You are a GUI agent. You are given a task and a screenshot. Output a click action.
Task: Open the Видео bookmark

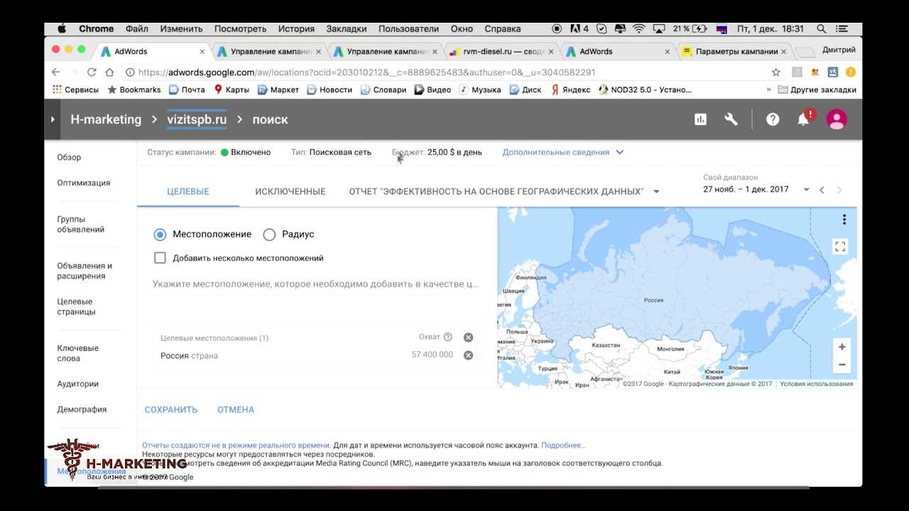point(432,89)
